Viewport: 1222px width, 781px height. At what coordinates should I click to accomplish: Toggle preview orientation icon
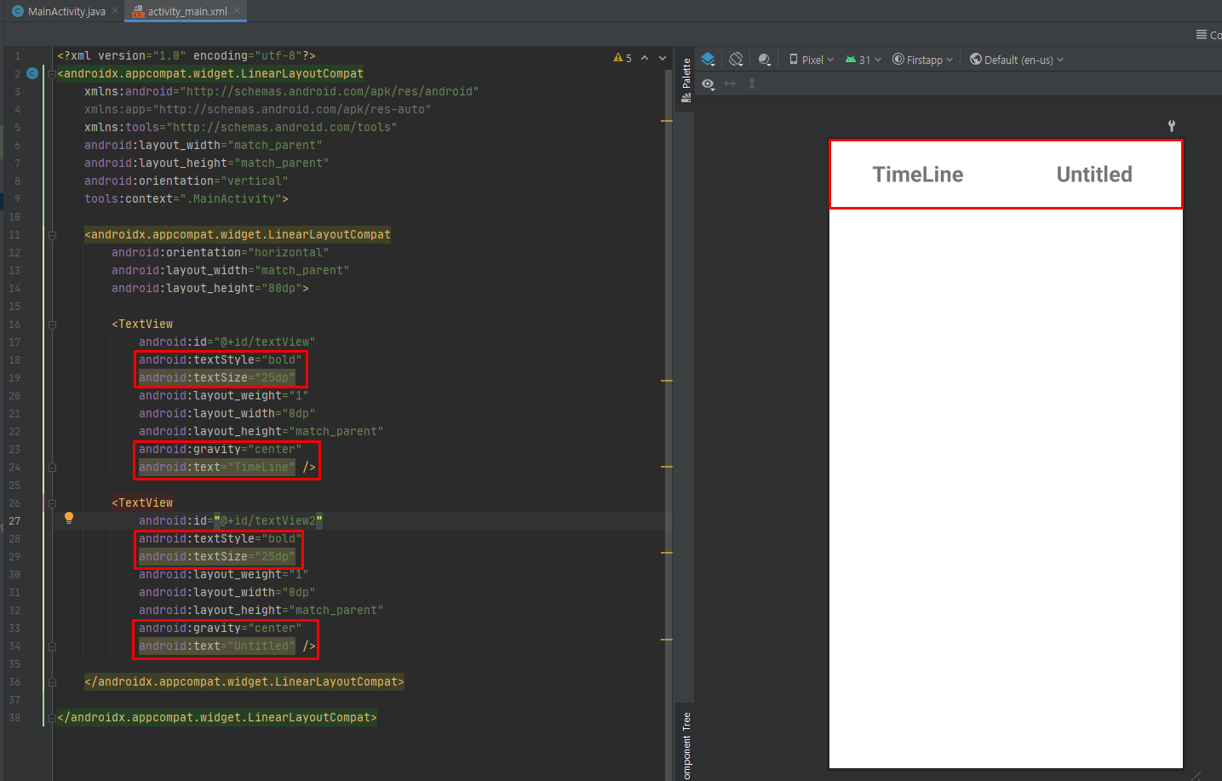tap(737, 60)
